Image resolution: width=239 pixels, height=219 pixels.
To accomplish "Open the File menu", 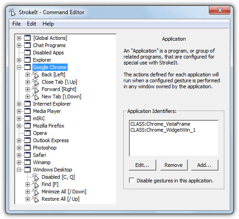I will pyautogui.click(x=16, y=24).
